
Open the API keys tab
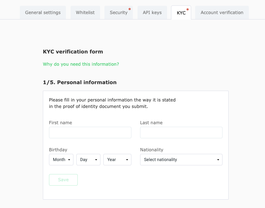152,13
